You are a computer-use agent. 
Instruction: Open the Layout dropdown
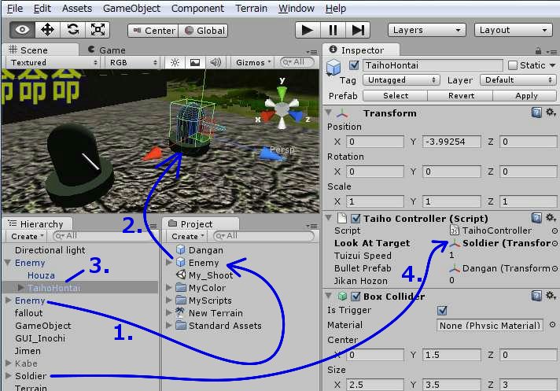(x=514, y=30)
